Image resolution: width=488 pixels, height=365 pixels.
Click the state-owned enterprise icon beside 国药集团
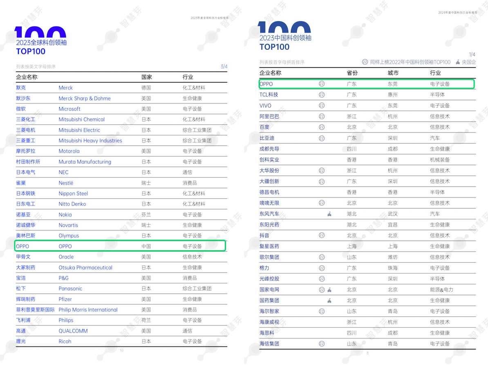coord(329,300)
